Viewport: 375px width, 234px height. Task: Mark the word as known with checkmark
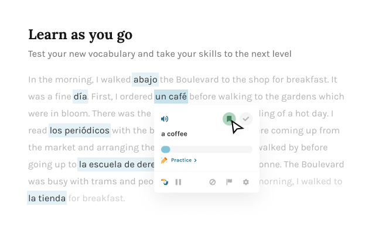[246, 119]
